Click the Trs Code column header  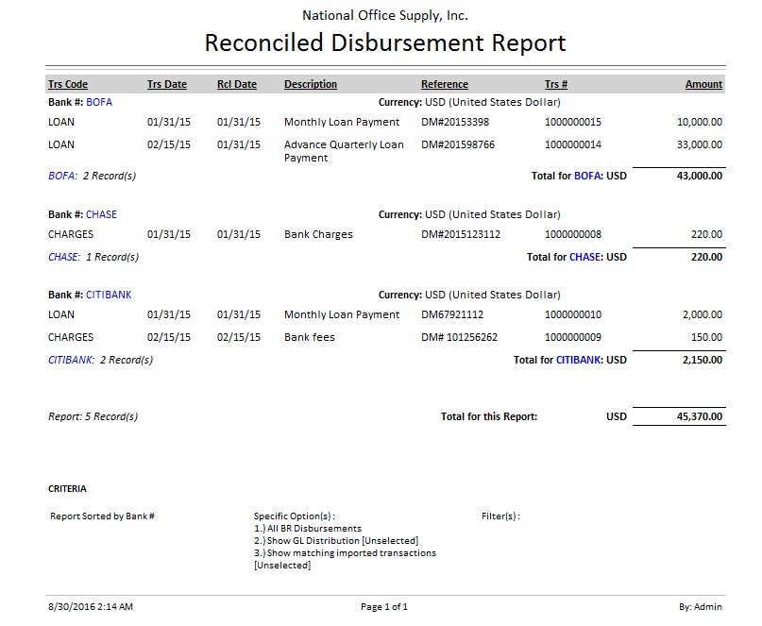pyautogui.click(x=68, y=84)
